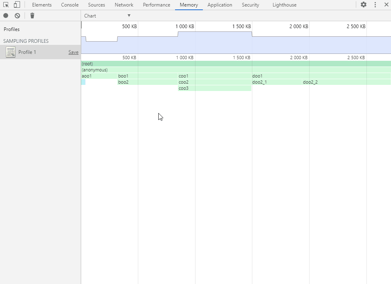Click the doo2_1 flame chart bar
The height and width of the screenshot is (284, 391).
(x=277, y=82)
